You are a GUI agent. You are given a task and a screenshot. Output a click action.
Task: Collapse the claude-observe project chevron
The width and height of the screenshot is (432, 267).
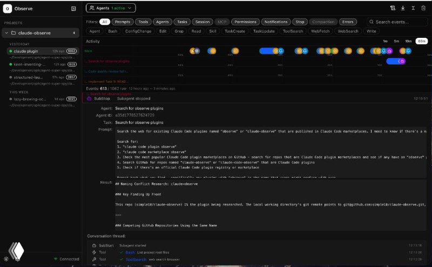(x=6, y=33)
